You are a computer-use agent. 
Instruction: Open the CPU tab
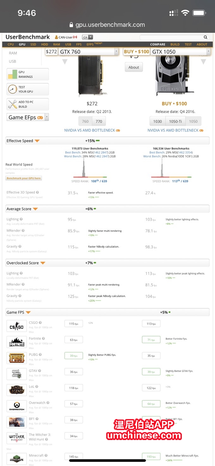point(11,45)
